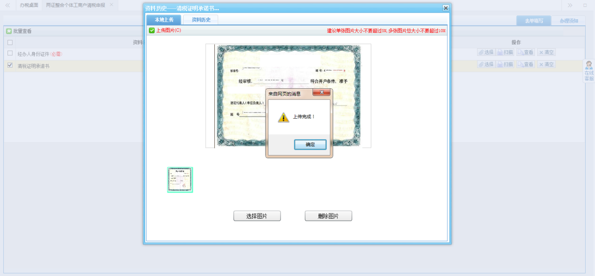Screen dimensions: 595x276
Task: Check the 经办人身份证件 row checkbox
Action: click(10, 54)
